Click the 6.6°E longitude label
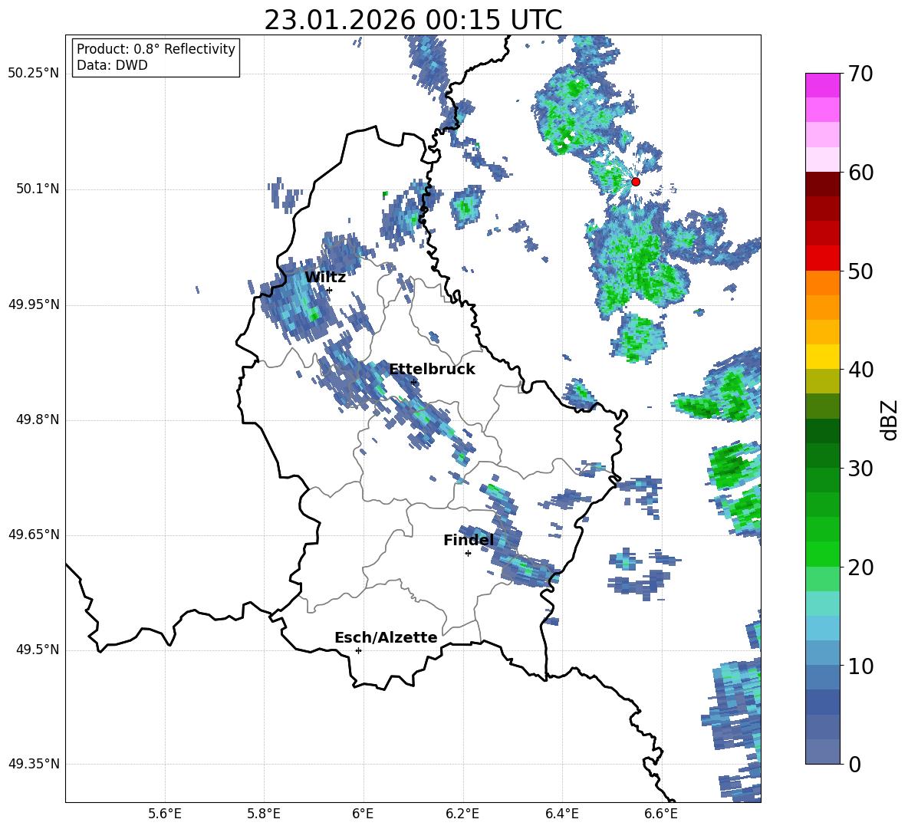908x829 pixels. pos(661,814)
